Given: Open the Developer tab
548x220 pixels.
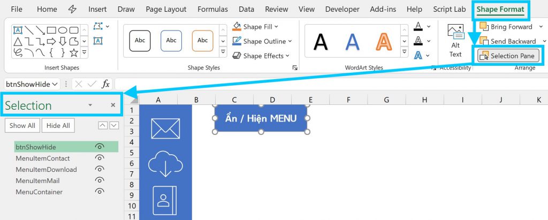Looking at the screenshot, I should coord(342,9).
